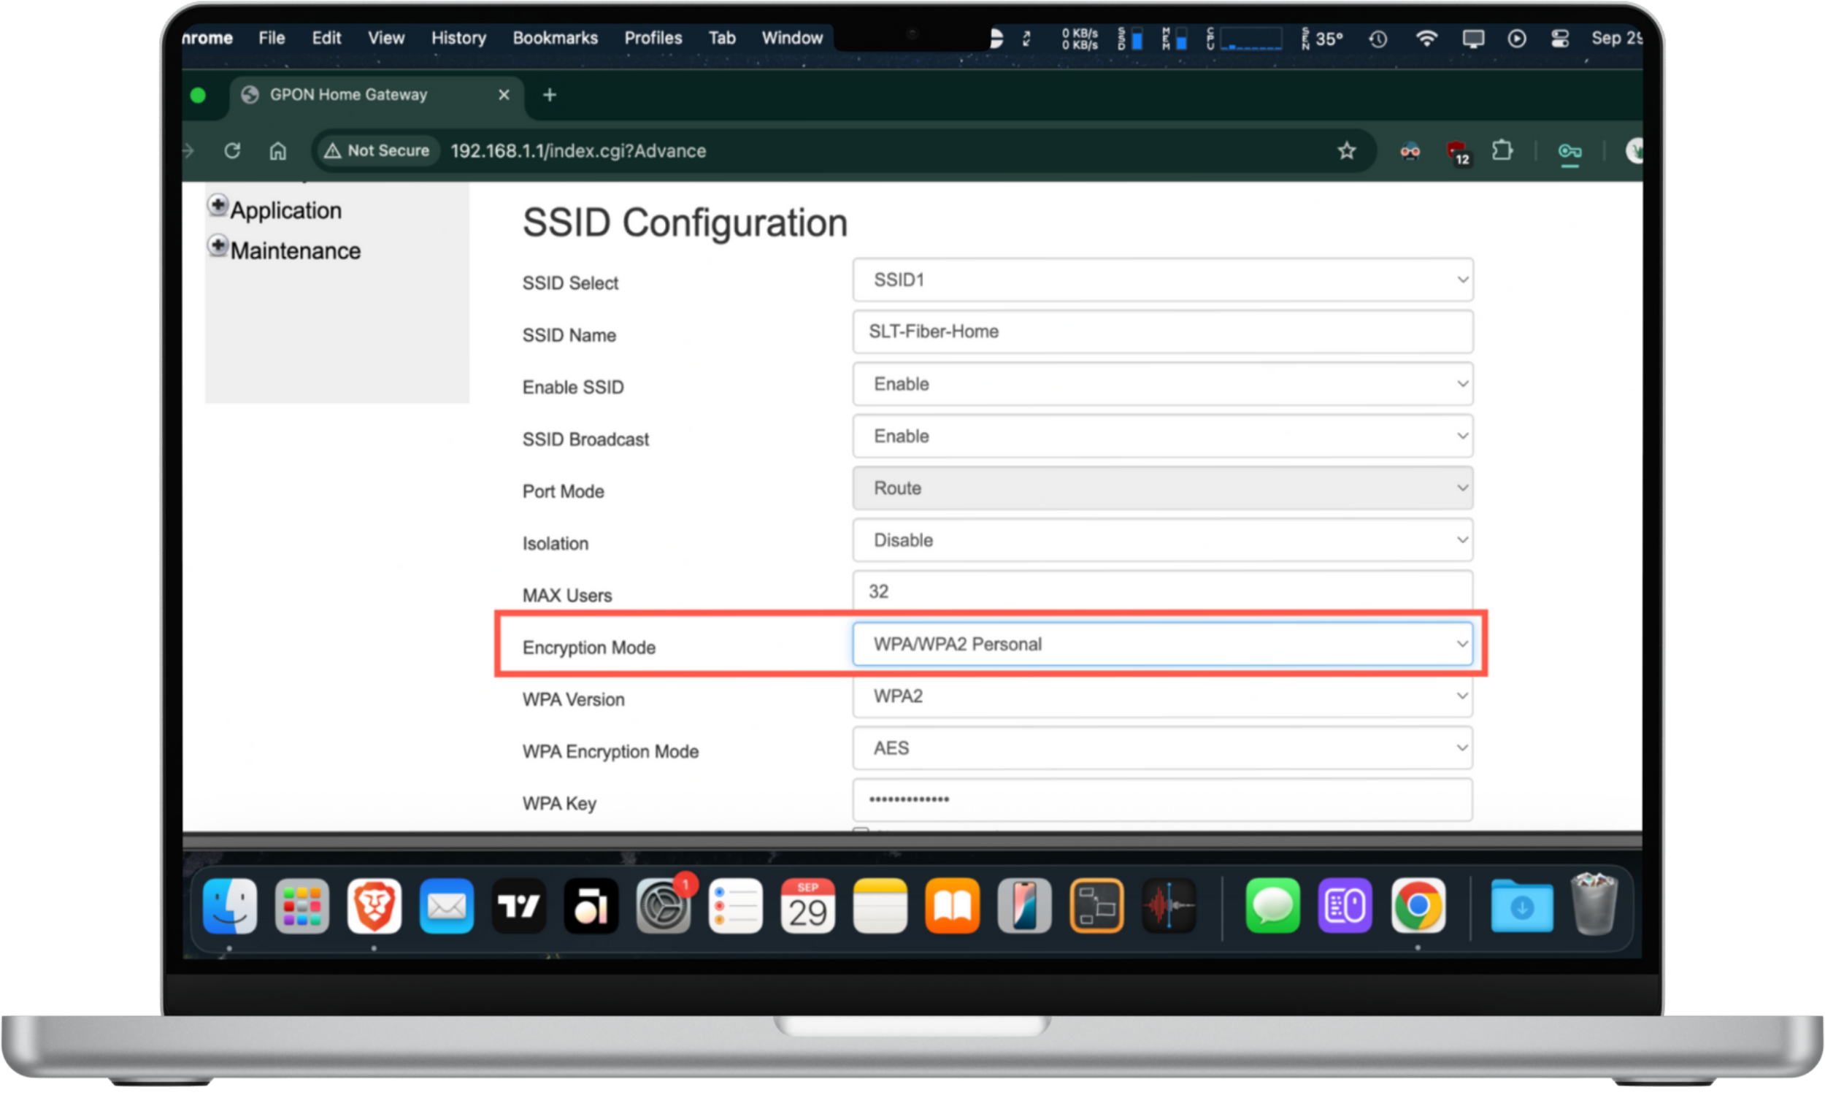Screen dimensions: 1825x1095
Task: Change the WPA Version dropdown
Action: 1162,696
